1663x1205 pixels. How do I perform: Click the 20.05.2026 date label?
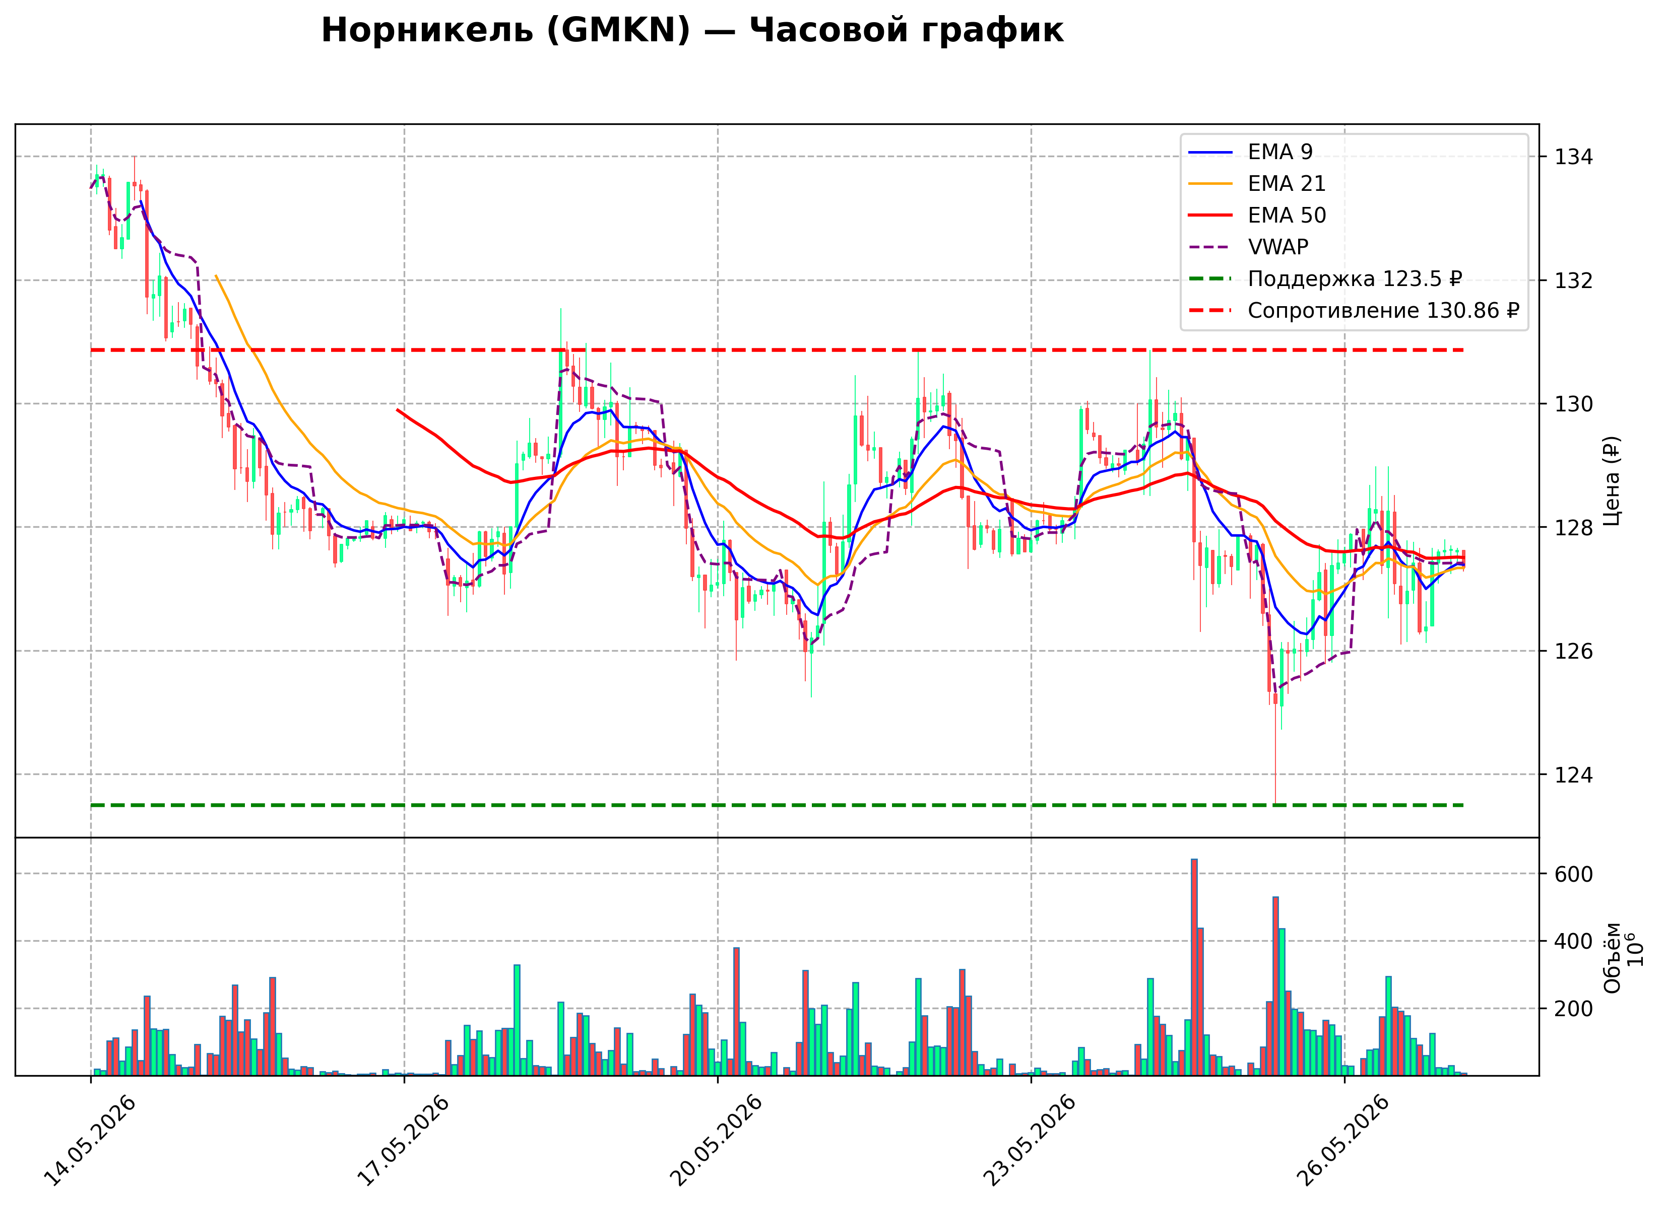(718, 1141)
